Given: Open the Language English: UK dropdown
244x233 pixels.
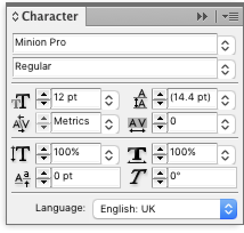Looking at the screenshot, I should click(229, 209).
